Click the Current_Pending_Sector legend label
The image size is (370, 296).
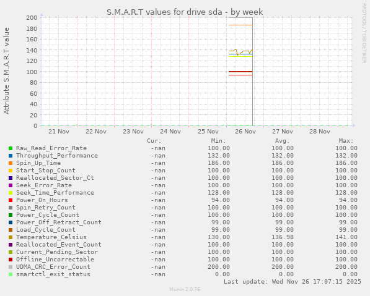(57, 252)
